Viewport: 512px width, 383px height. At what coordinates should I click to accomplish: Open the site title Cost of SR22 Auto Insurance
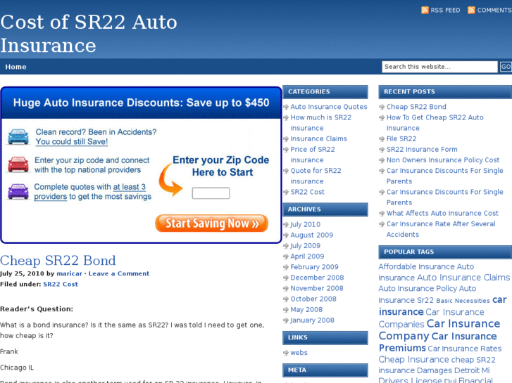pyautogui.click(x=89, y=33)
